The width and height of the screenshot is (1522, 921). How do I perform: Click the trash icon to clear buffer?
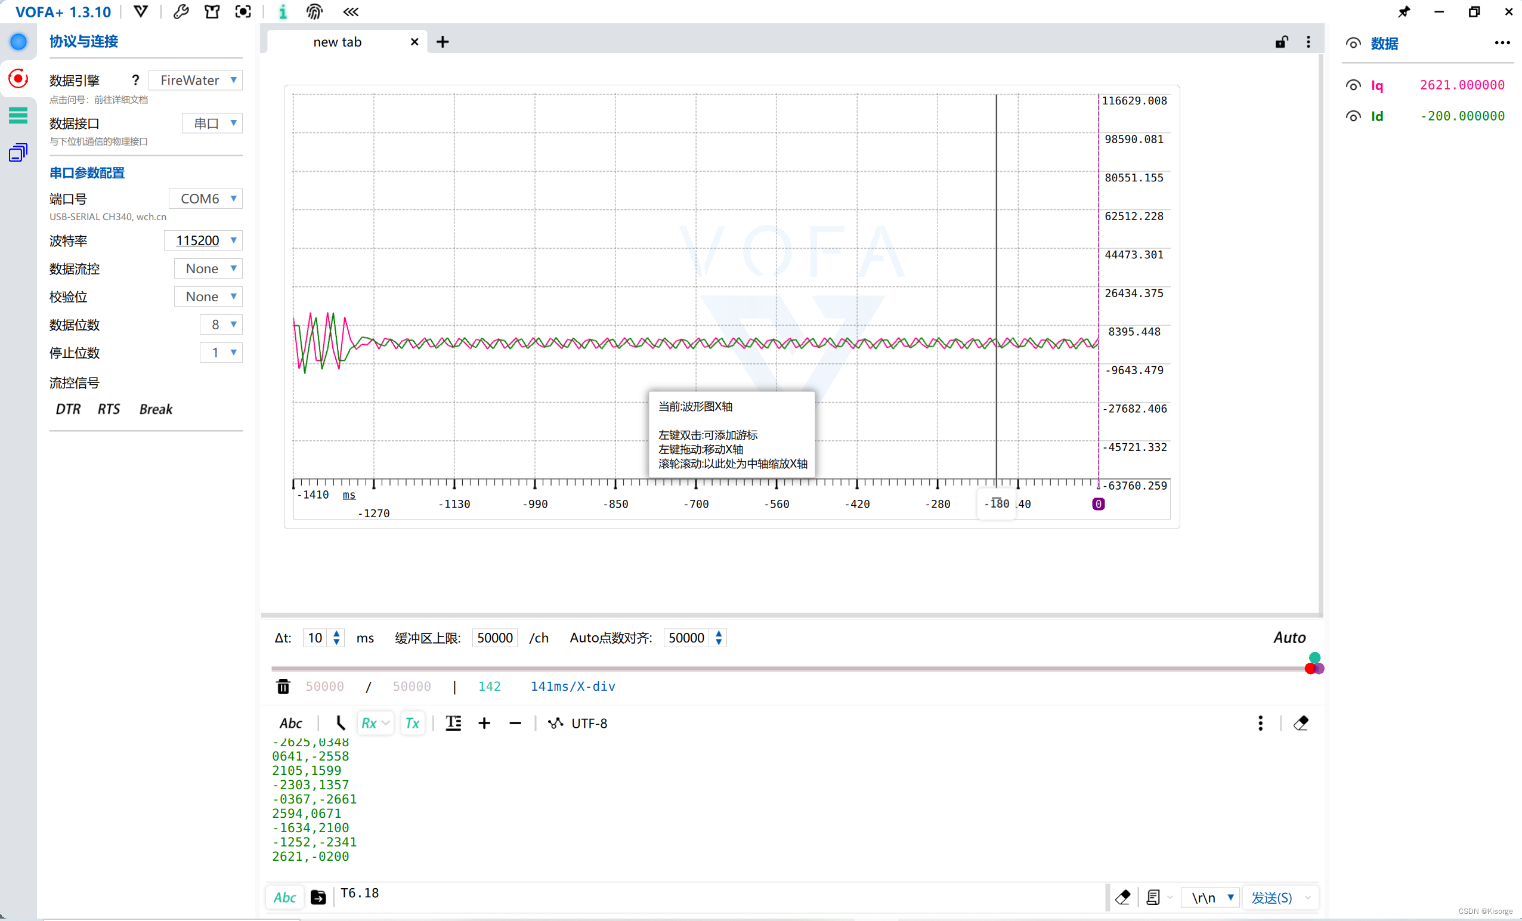(x=283, y=686)
